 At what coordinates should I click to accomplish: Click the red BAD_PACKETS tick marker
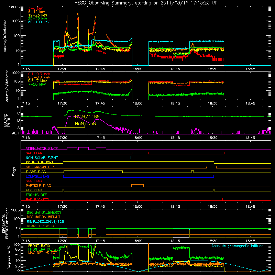tap(222, 199)
